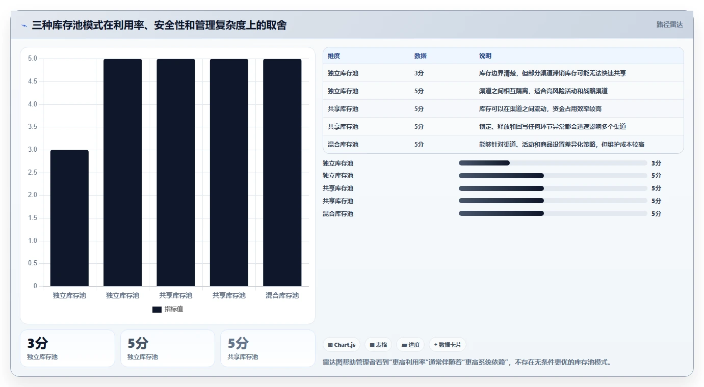Viewport: 704px width, 387px height.
Task: Open the 3分 独立库存池 data card
Action: (67, 348)
